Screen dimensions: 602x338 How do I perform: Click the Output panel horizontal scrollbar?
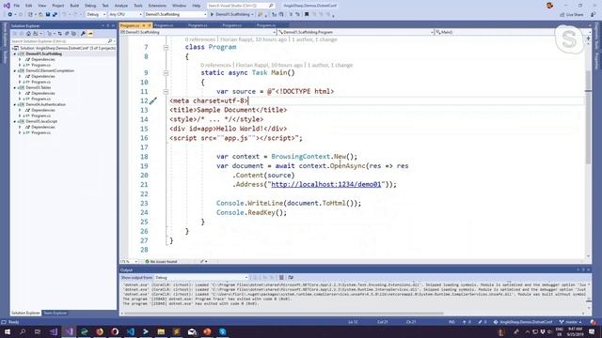pos(284,313)
